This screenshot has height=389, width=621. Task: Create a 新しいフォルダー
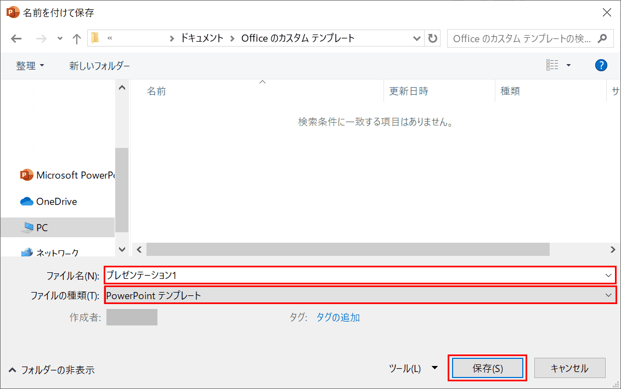[x=99, y=66]
